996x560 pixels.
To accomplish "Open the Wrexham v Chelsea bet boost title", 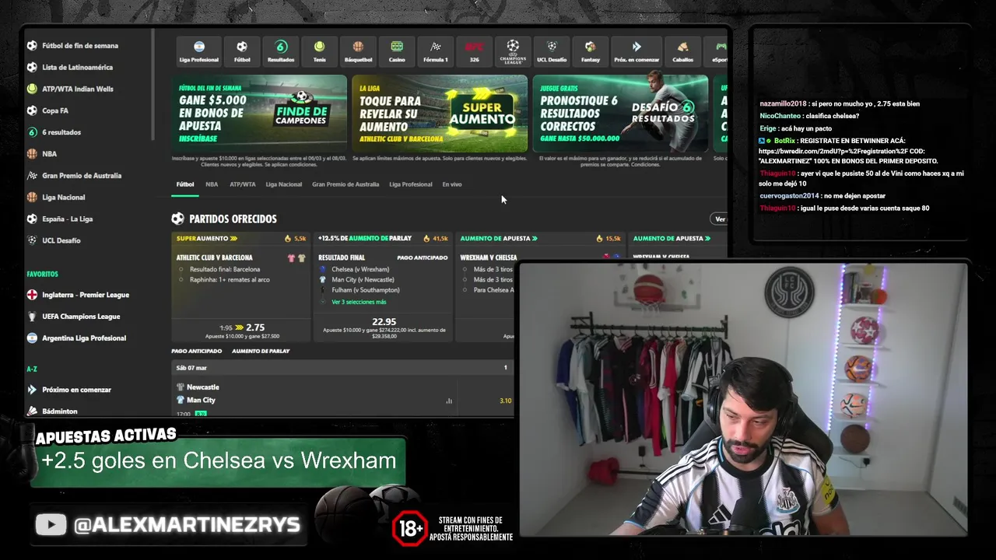I will (x=489, y=257).
